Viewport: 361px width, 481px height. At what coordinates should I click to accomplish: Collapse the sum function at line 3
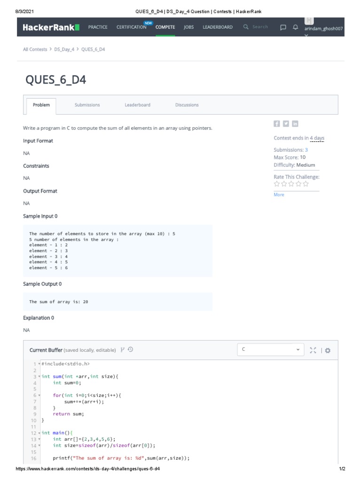click(x=39, y=377)
